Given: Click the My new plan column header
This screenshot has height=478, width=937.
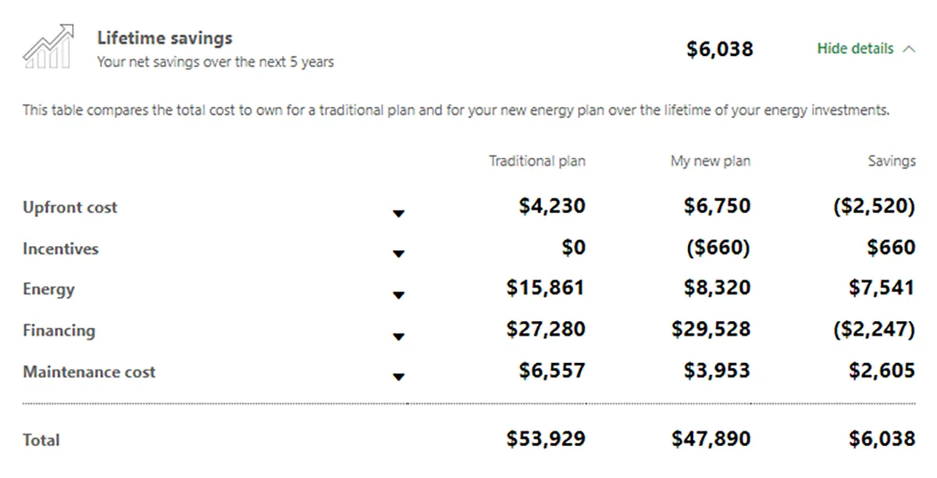Looking at the screenshot, I should pyautogui.click(x=711, y=162).
